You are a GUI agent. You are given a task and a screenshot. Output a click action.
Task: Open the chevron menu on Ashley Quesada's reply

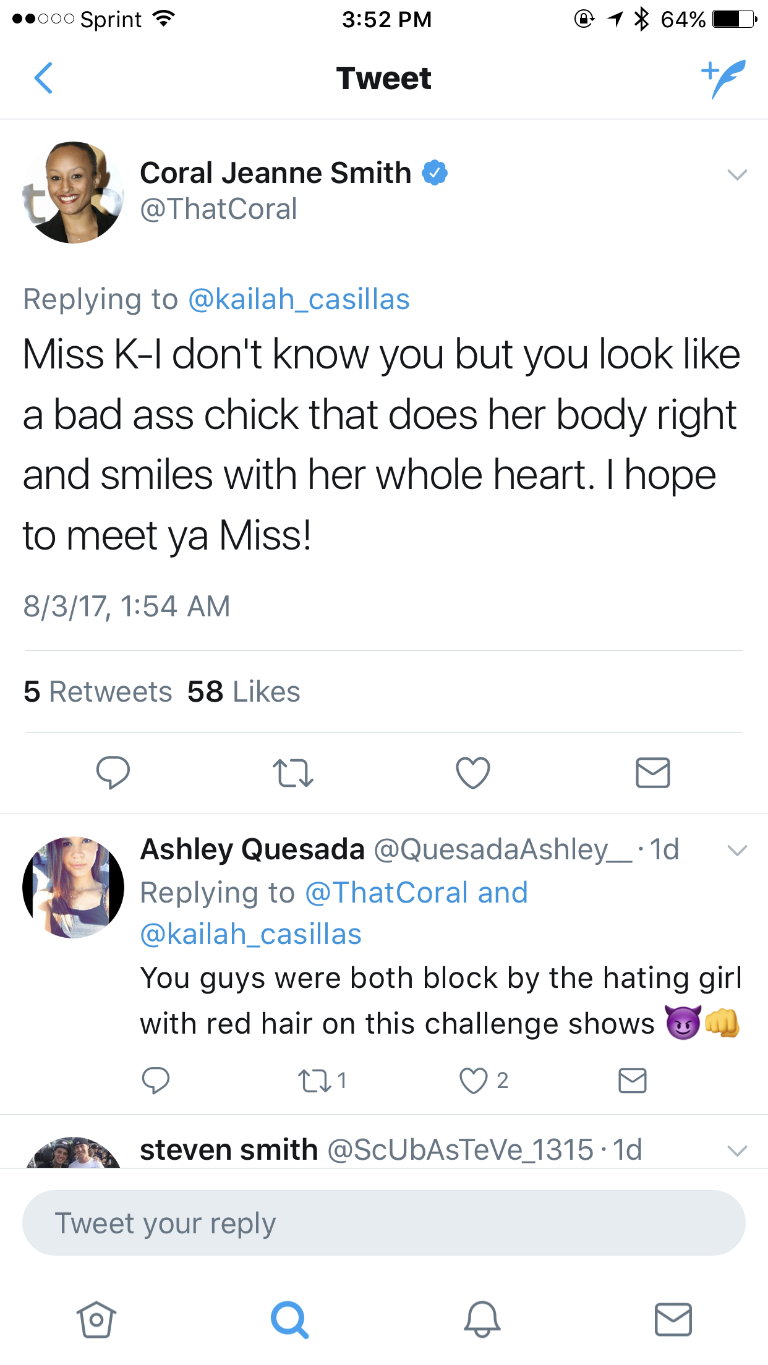[x=737, y=851]
